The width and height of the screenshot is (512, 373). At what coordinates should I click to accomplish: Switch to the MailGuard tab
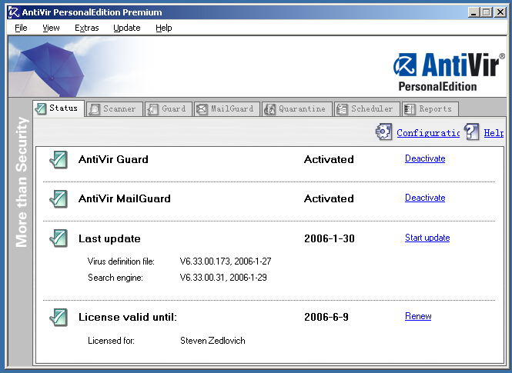(x=227, y=109)
